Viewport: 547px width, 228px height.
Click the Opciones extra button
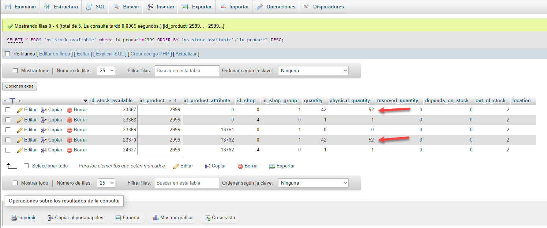pos(19,86)
